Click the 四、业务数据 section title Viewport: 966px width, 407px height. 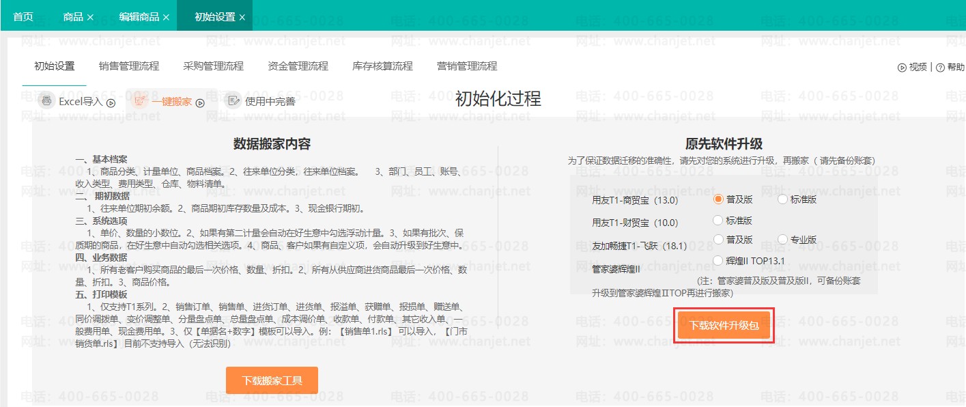click(x=101, y=257)
